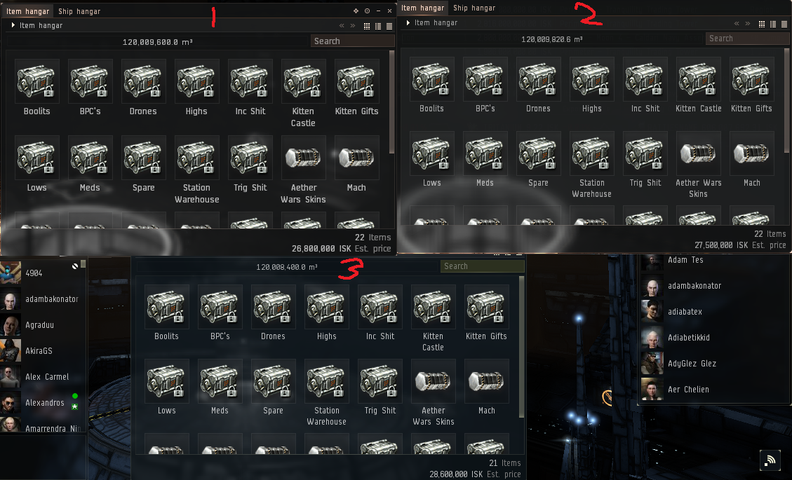Open Inc Shit container in top-right window
The height and width of the screenshot is (480, 792).
pos(645,78)
